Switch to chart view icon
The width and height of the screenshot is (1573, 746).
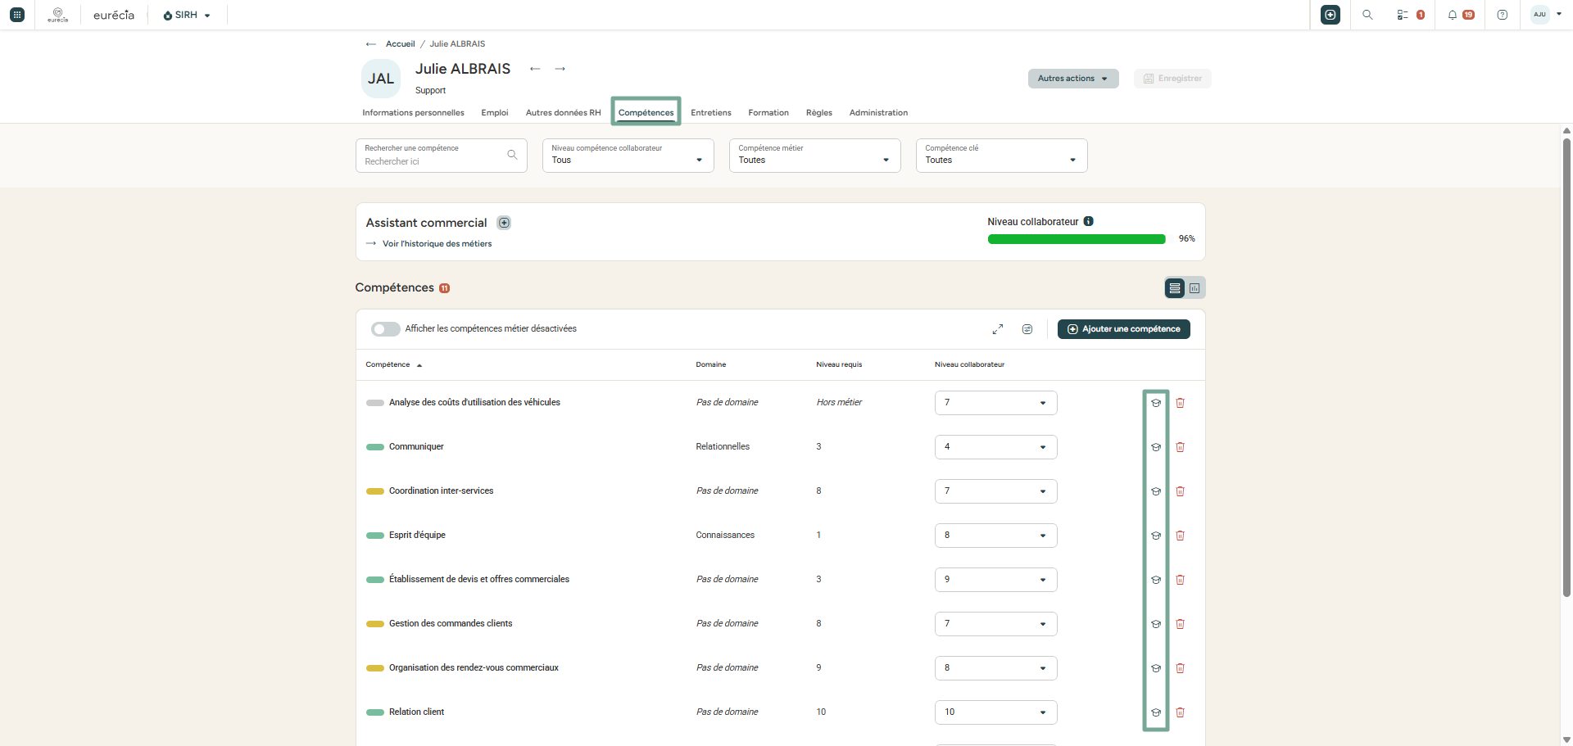[1194, 288]
